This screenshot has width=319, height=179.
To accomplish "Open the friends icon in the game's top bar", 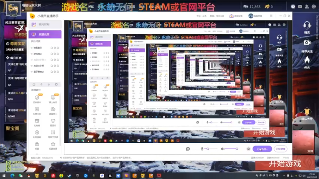I will point(307,6).
